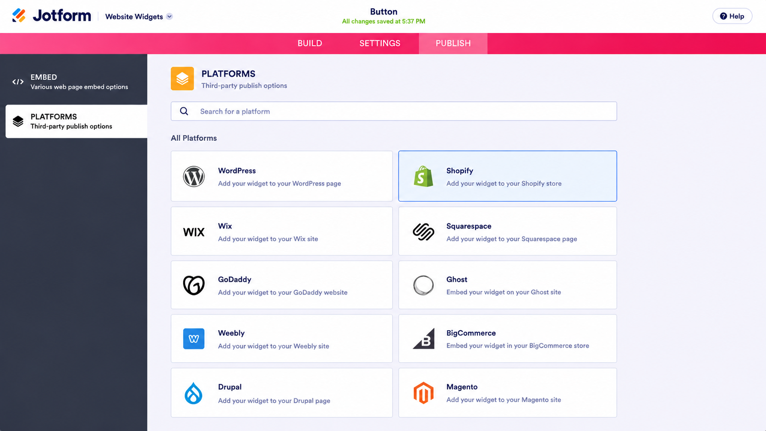The width and height of the screenshot is (766, 431).
Task: Select the Wix platform title
Action: (x=225, y=226)
